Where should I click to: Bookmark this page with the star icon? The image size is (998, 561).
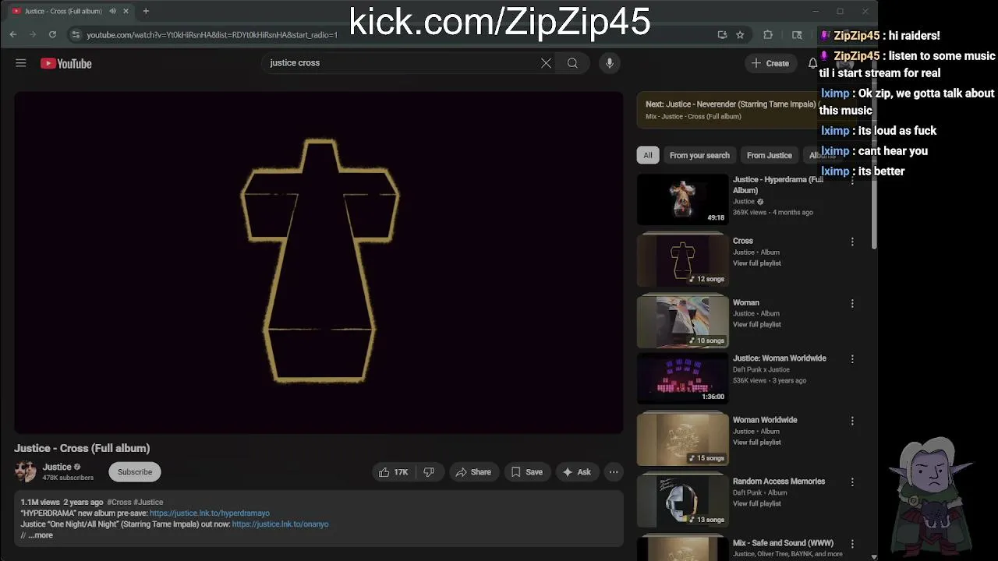coord(740,35)
